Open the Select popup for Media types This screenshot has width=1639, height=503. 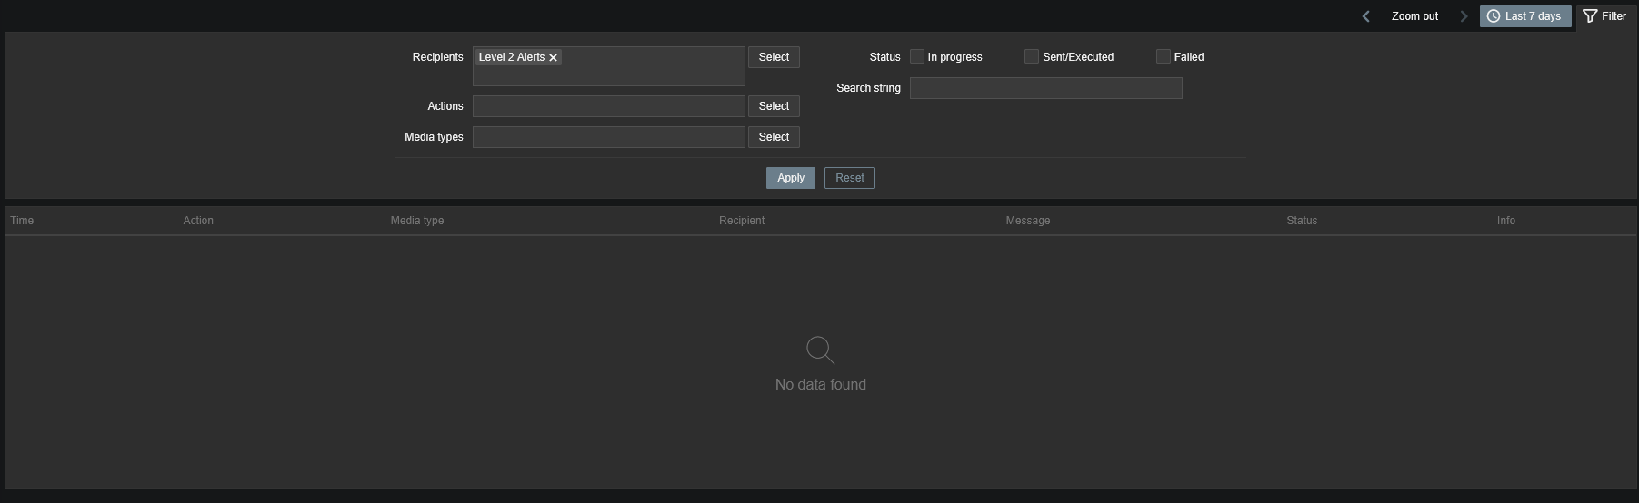tap(774, 137)
